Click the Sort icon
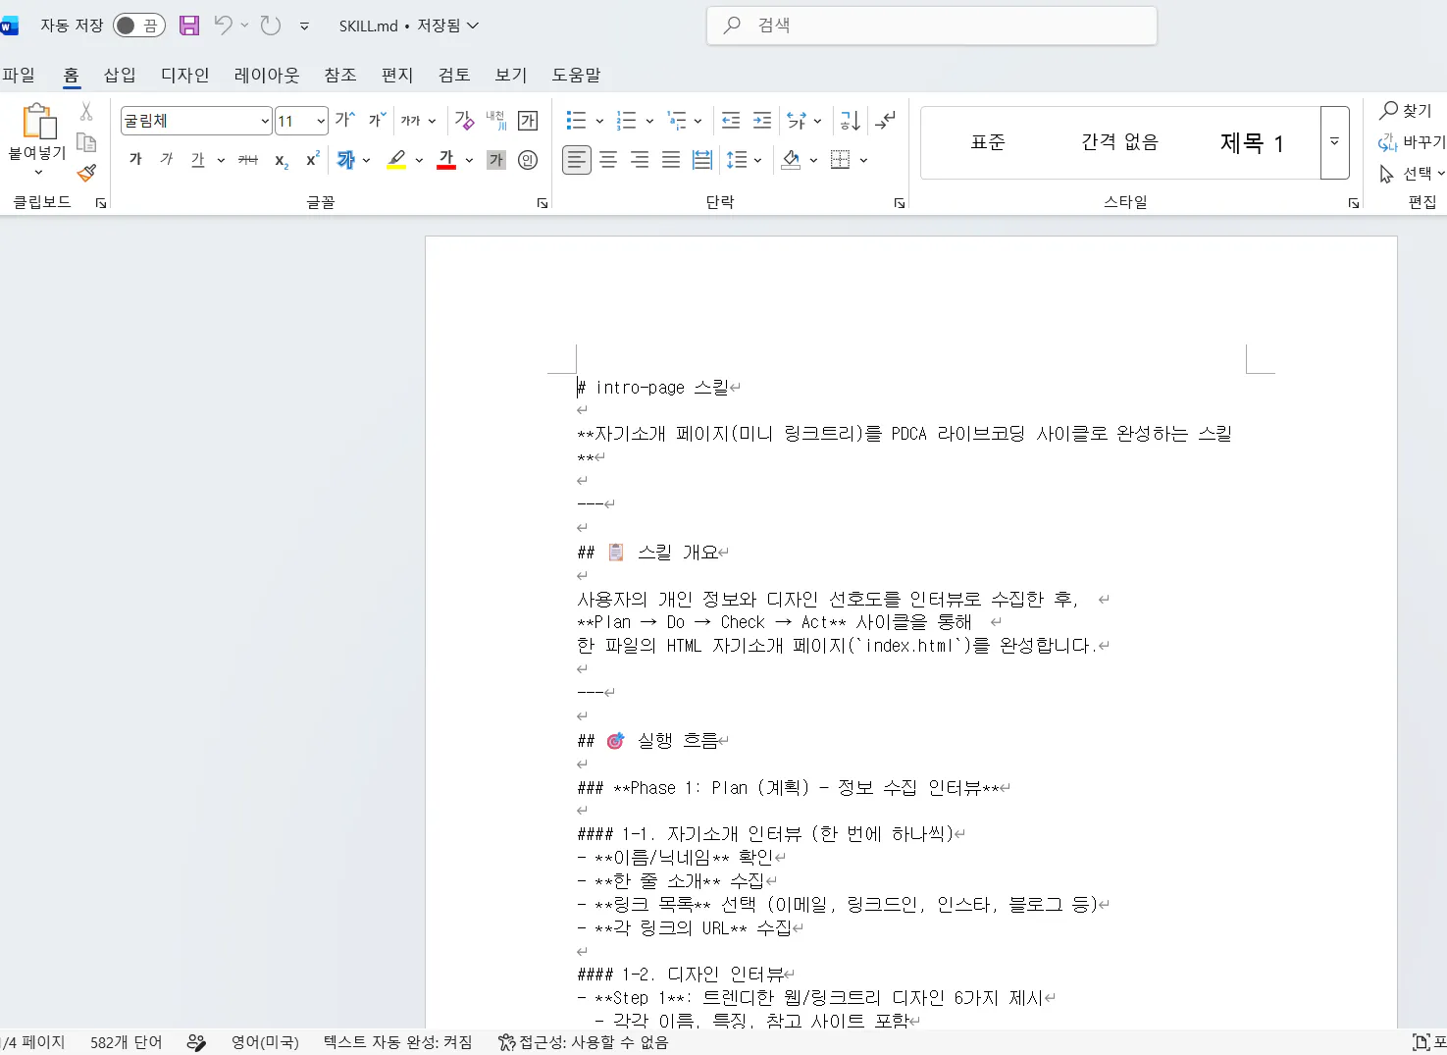This screenshot has width=1447, height=1055. pyautogui.click(x=850, y=121)
